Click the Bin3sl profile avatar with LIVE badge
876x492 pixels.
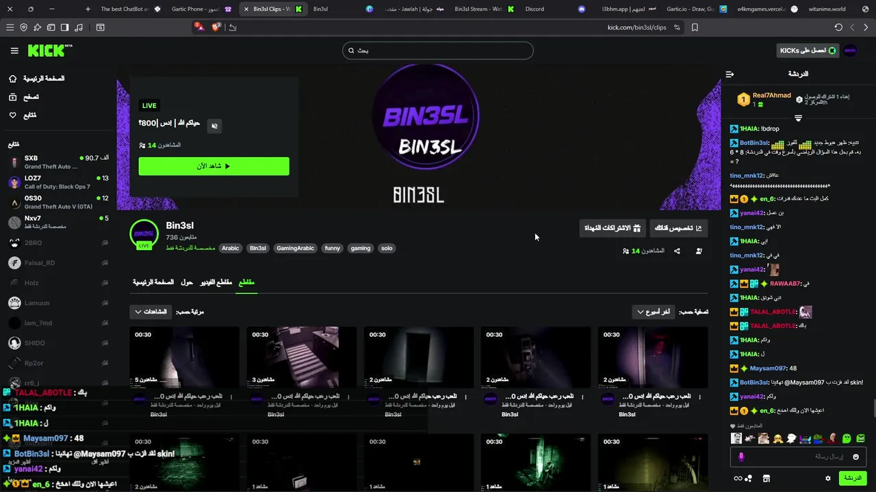point(144,234)
